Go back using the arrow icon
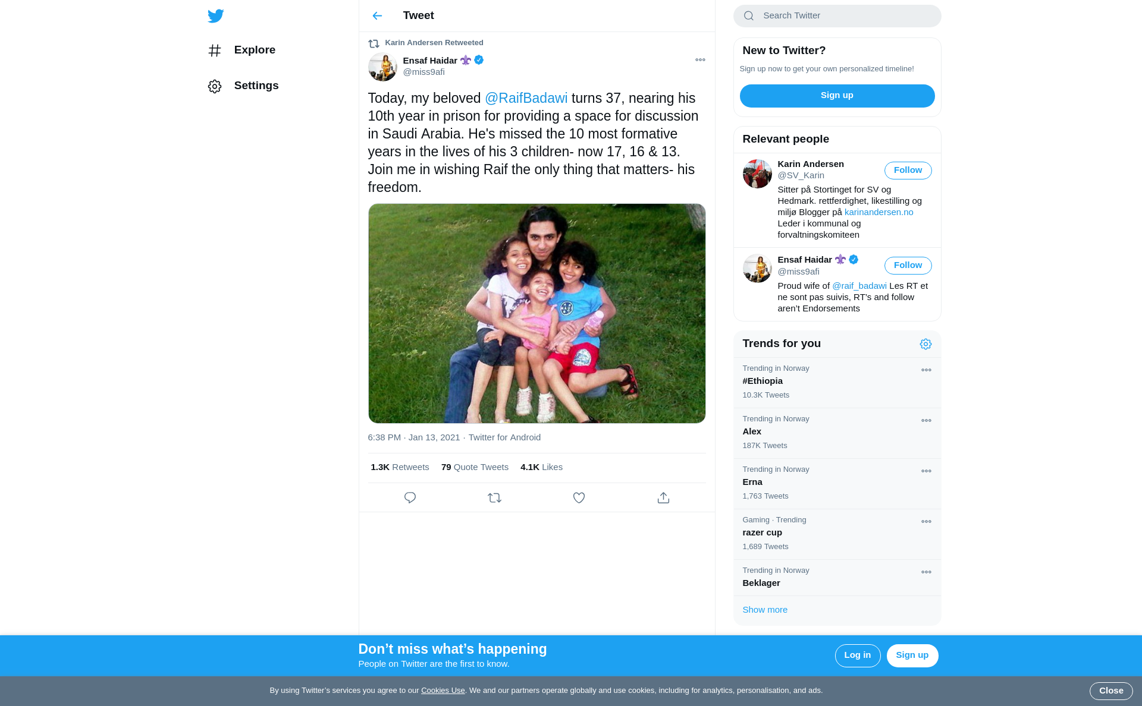 tap(377, 16)
